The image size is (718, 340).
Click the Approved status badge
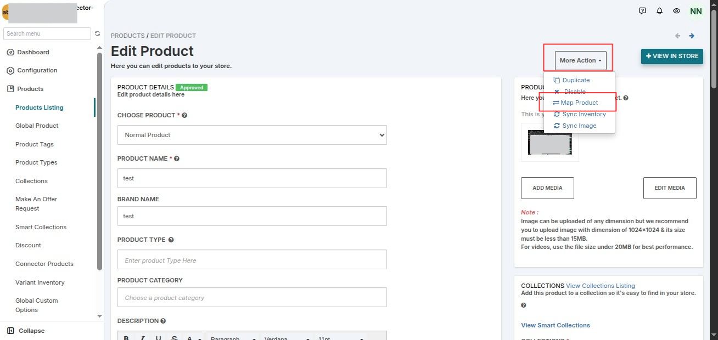pos(192,87)
